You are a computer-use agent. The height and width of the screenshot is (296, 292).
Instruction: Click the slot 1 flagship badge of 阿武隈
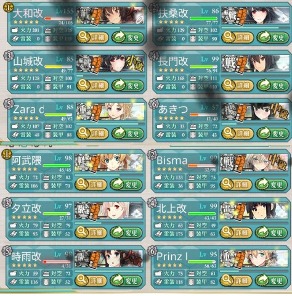point(7,155)
